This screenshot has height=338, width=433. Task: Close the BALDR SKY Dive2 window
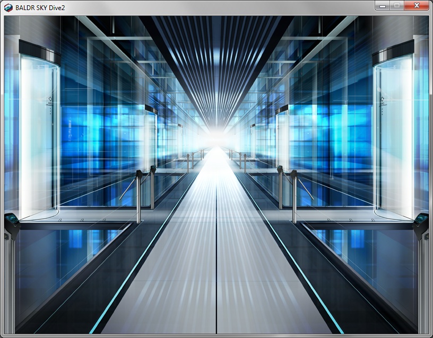coord(417,6)
